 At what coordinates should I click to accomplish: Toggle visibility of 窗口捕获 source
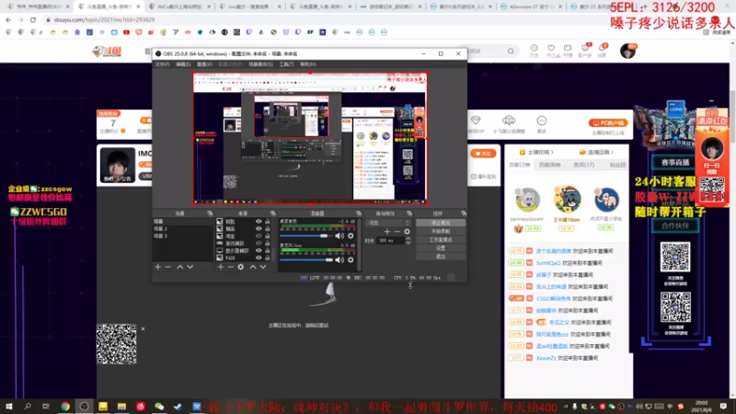click(x=259, y=243)
